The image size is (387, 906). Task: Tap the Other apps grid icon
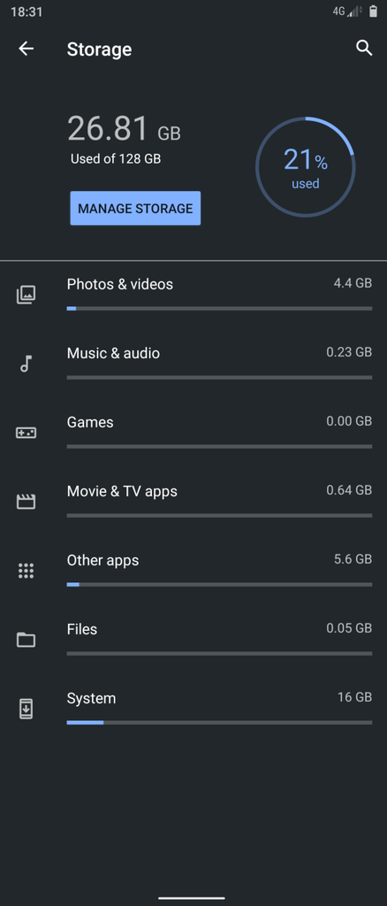point(26,571)
